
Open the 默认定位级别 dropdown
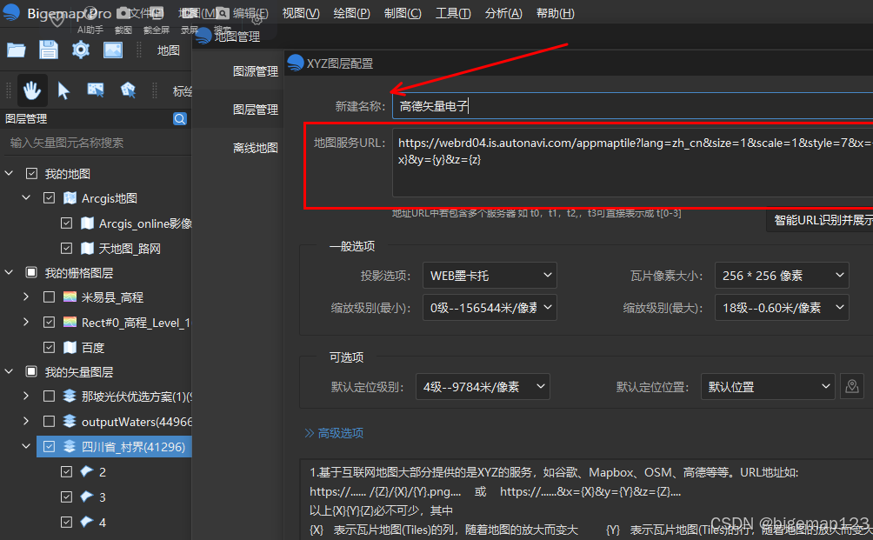483,386
